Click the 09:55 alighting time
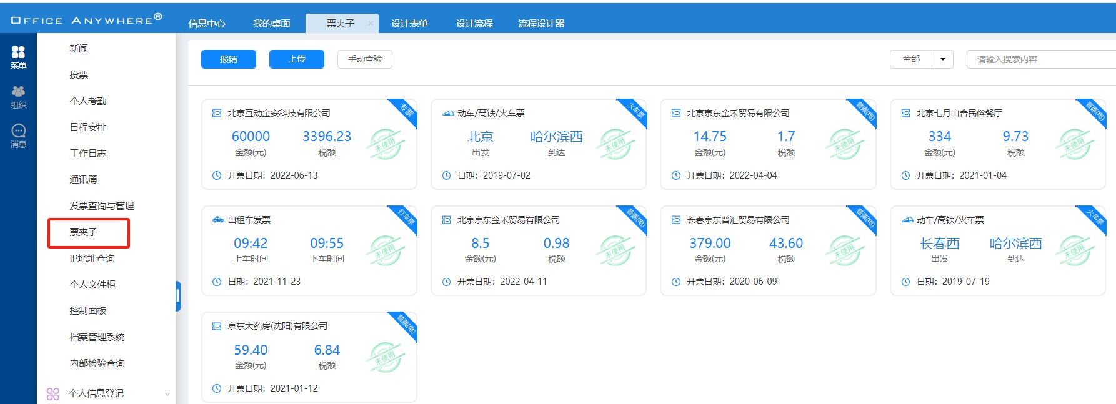The width and height of the screenshot is (1116, 404). pyautogui.click(x=327, y=244)
